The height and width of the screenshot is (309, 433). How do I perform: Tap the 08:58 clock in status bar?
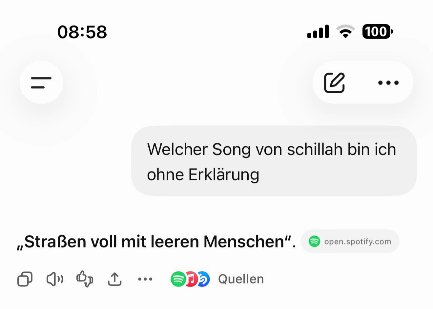click(x=82, y=32)
